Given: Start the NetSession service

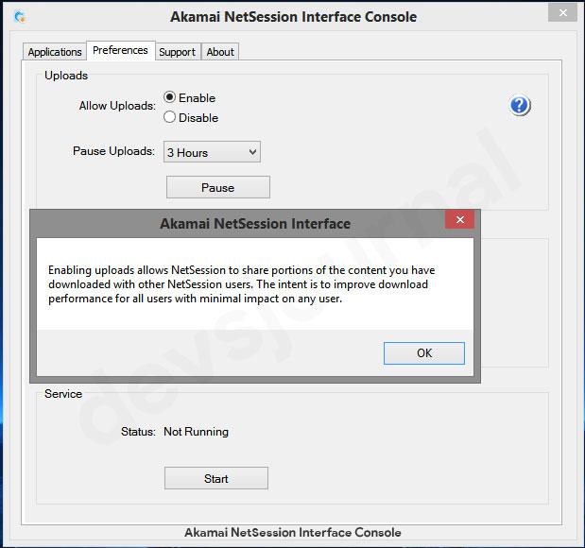Looking at the screenshot, I should coord(216,478).
